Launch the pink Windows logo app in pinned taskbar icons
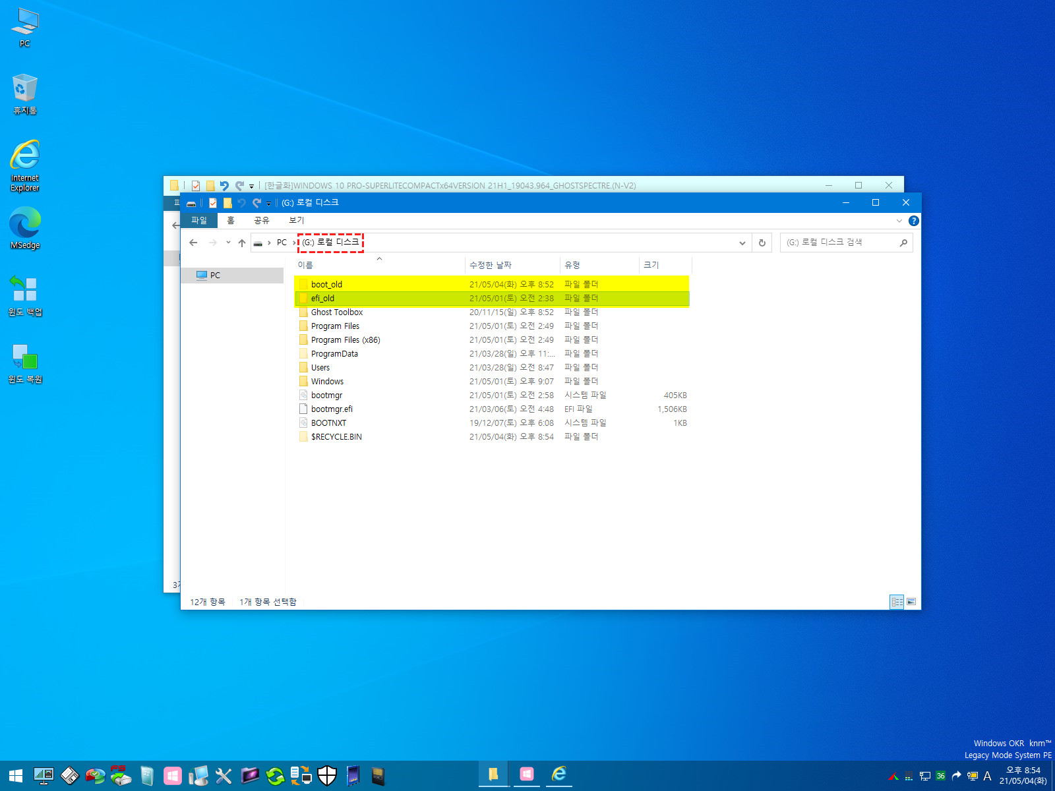 click(173, 776)
